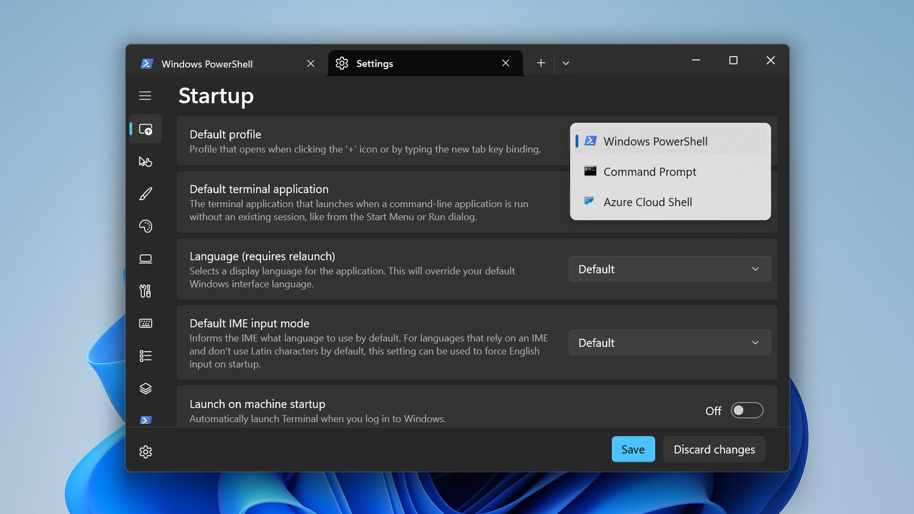
Task: Select the Interaction settings icon
Action: [146, 162]
